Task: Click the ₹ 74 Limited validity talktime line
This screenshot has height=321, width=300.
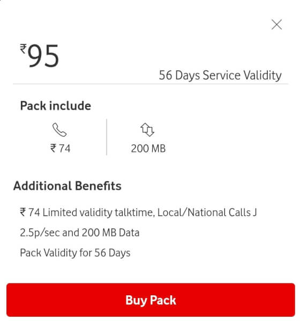Action: tap(138, 212)
